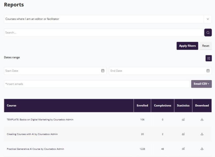This screenshot has height=157, width=215.
Task: Click the Reset button
Action: [206, 46]
